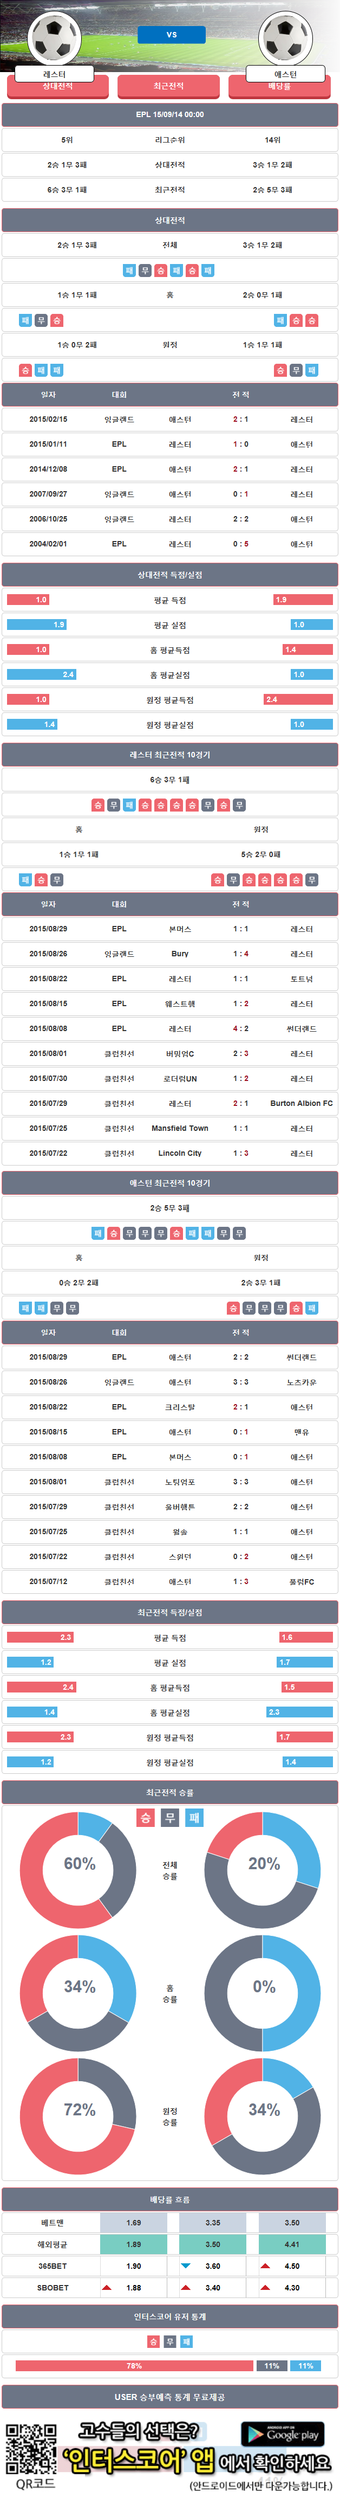Image resolution: width=340 pixels, height=2510 pixels.
Task: Click the red arrow beside 365BET 4.50 odds
Action: pos(265,2266)
